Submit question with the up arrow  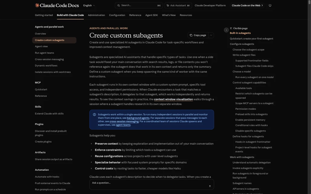pyautogui.click(x=210, y=186)
